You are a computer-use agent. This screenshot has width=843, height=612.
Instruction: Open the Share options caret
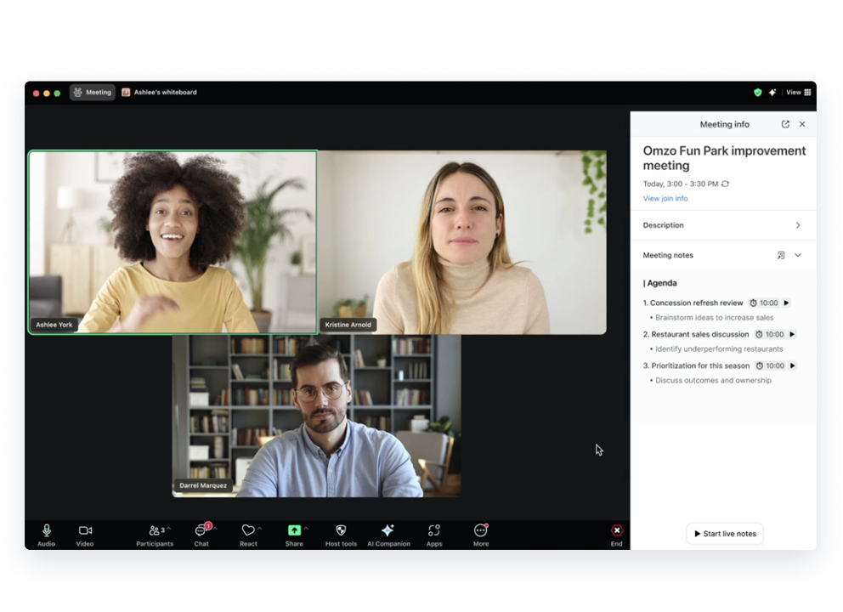tap(306, 529)
